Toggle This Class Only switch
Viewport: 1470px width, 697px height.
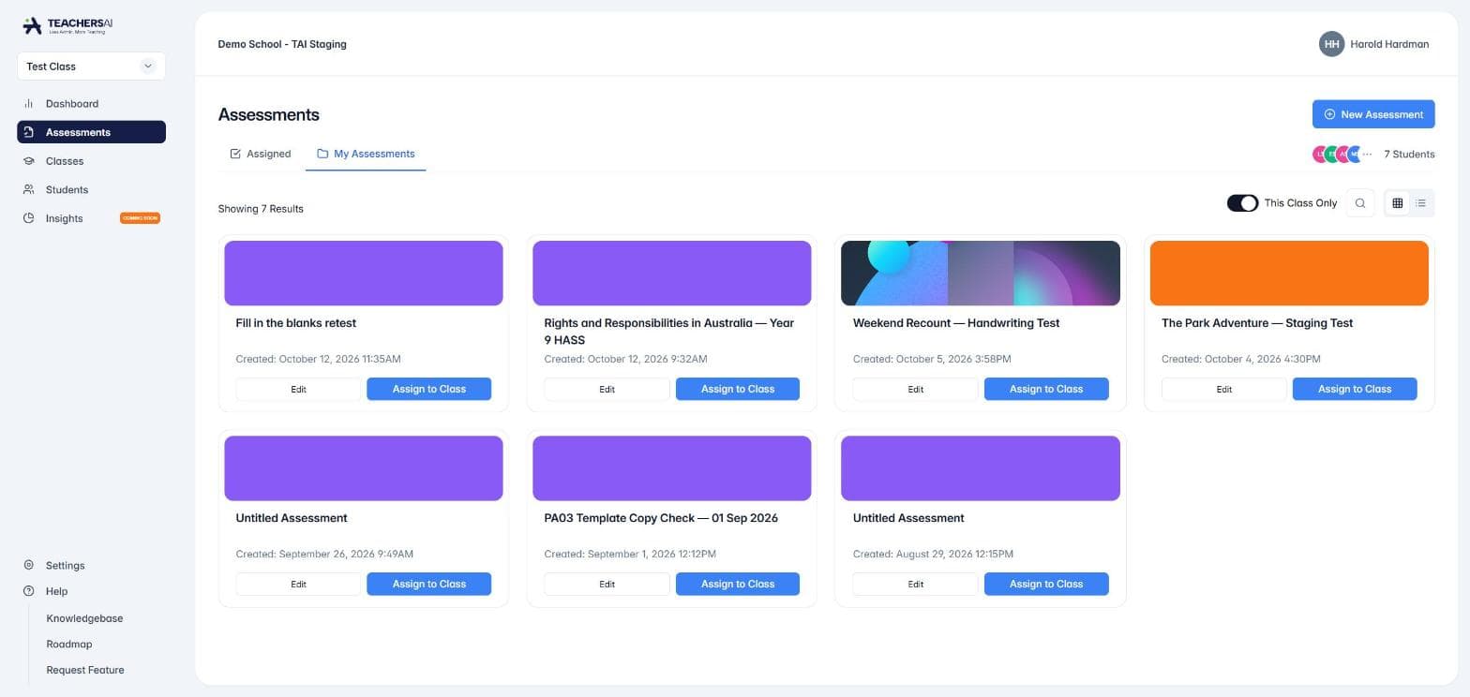1242,203
